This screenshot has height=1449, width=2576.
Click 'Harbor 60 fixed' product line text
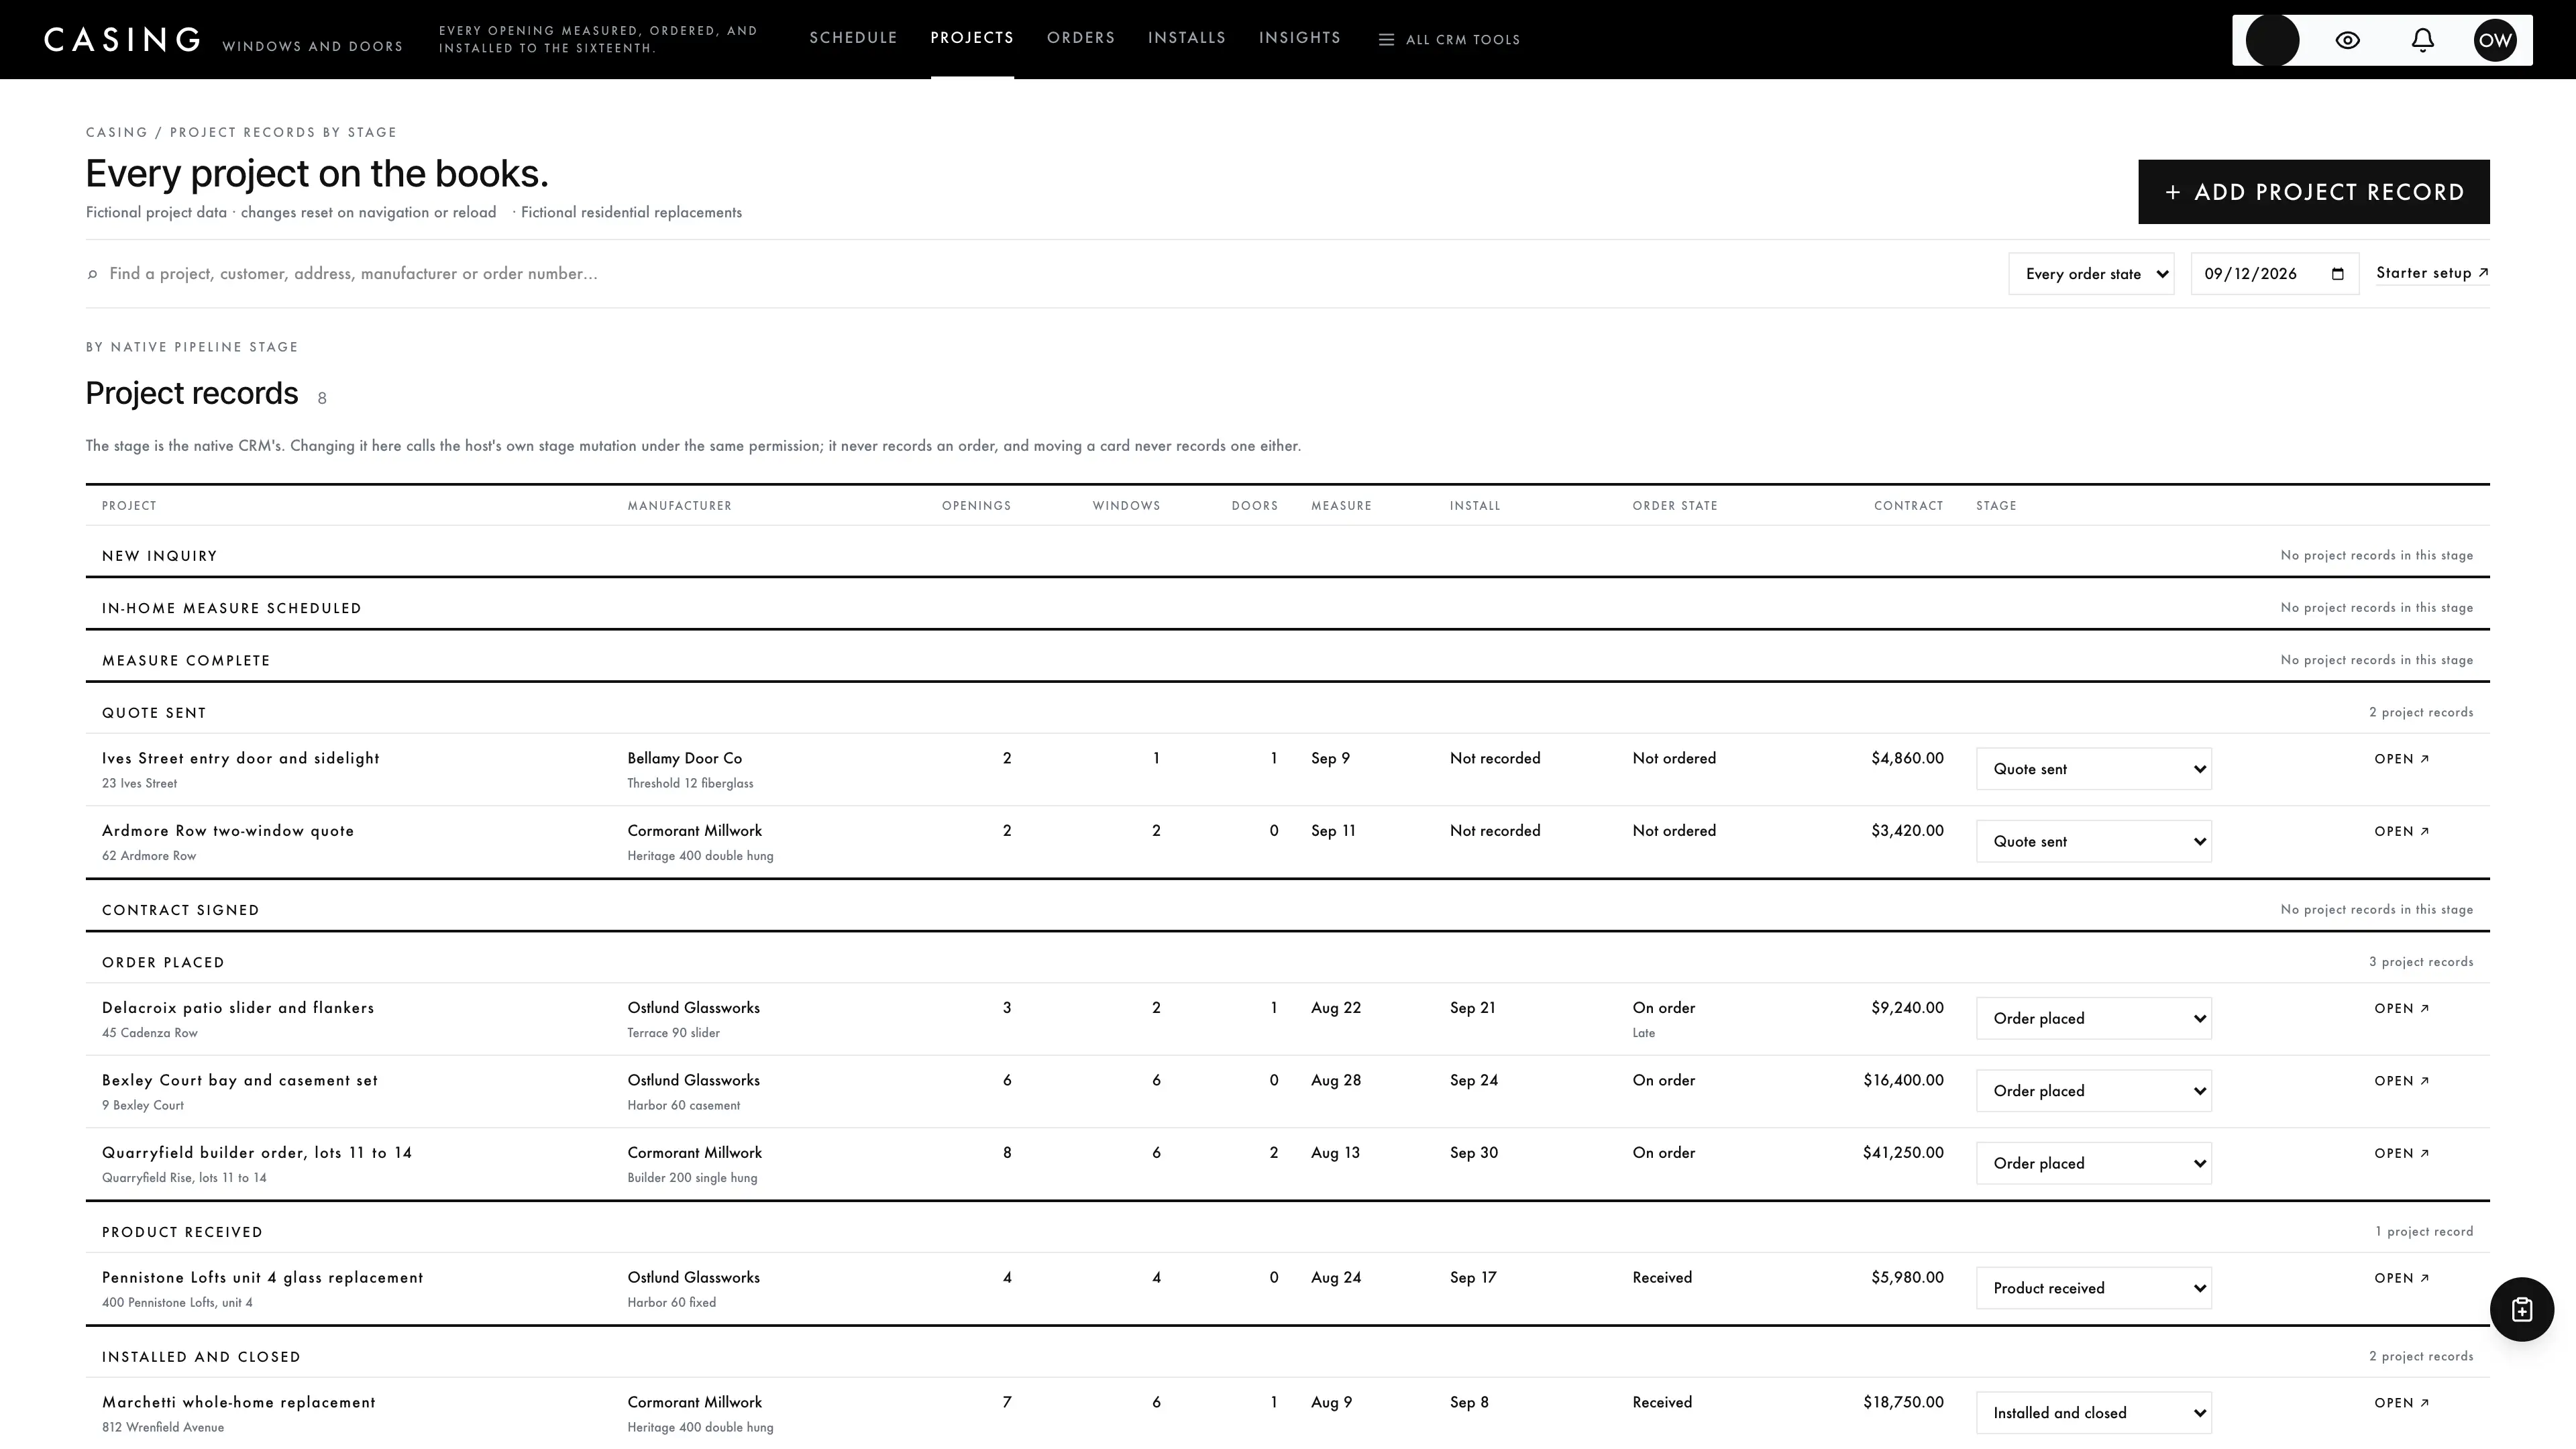(x=671, y=1303)
